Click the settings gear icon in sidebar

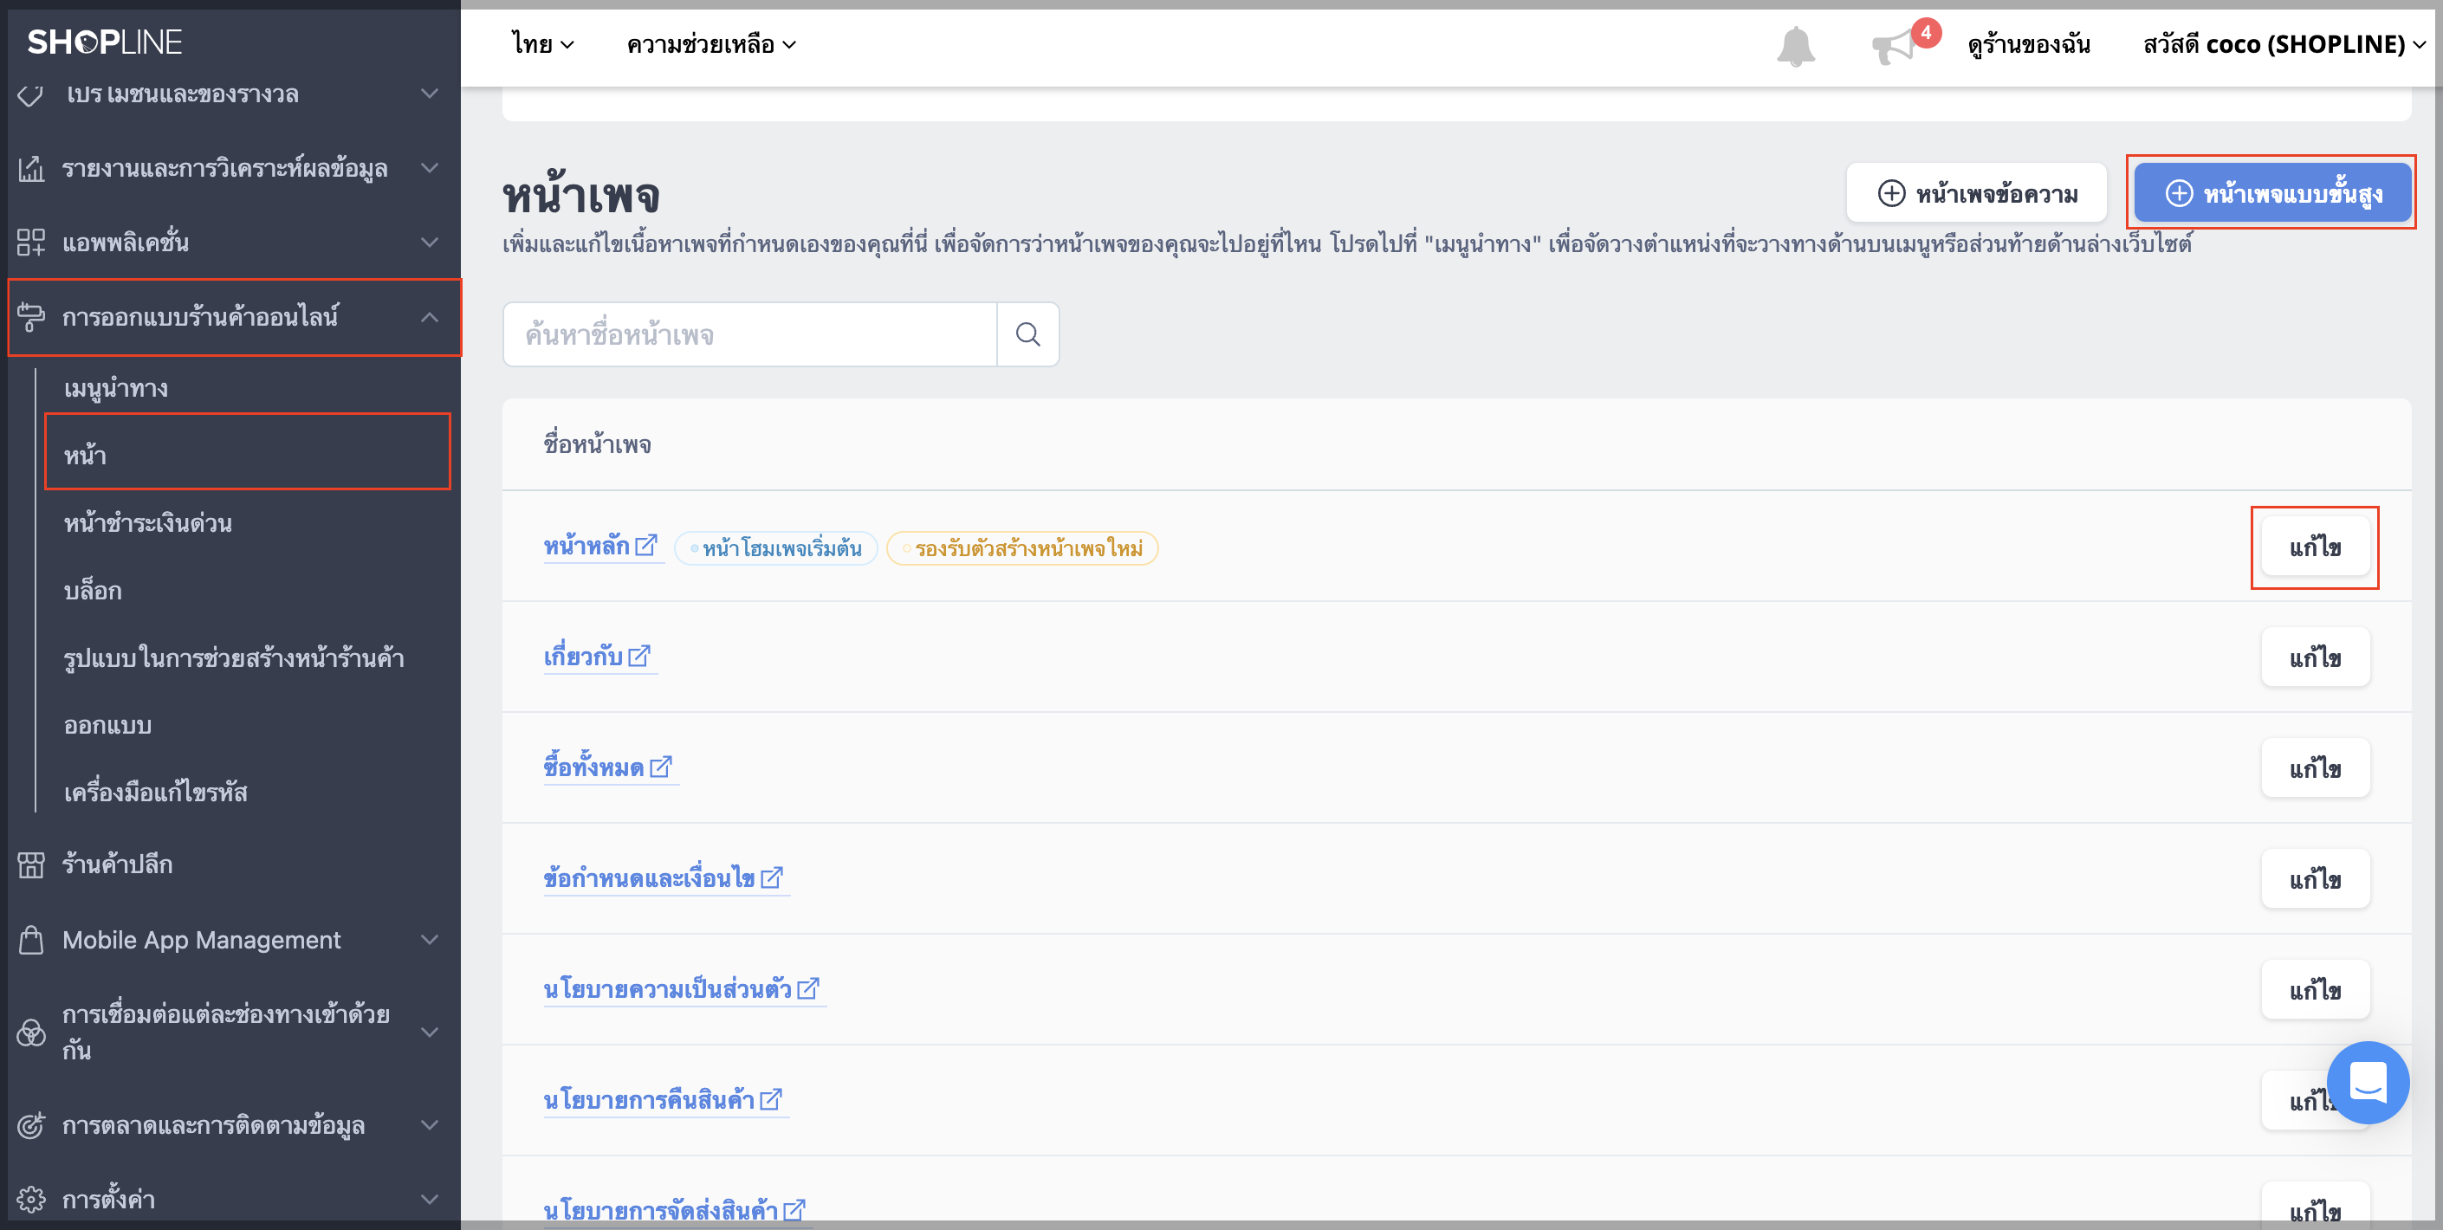[x=31, y=1200]
